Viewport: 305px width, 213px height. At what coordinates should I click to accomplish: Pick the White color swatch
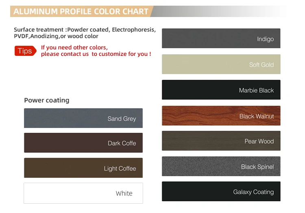click(83, 193)
